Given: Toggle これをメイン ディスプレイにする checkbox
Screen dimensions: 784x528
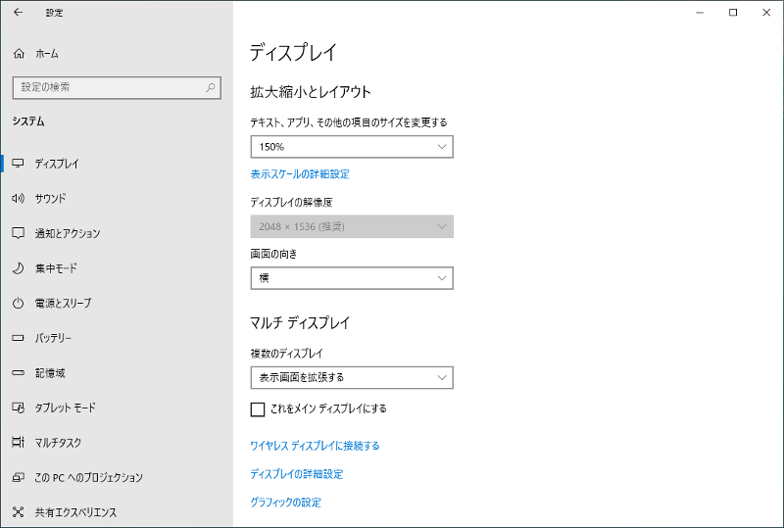Looking at the screenshot, I should [258, 409].
